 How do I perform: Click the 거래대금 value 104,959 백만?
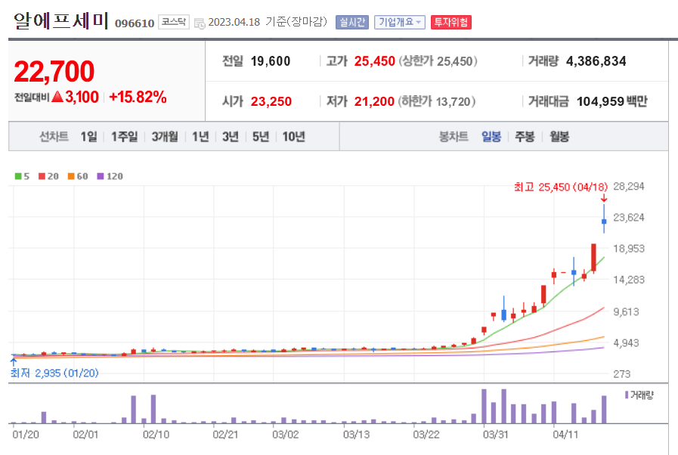pyautogui.click(x=611, y=101)
